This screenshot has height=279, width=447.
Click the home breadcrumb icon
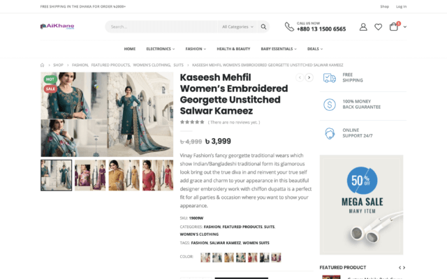tap(43, 65)
